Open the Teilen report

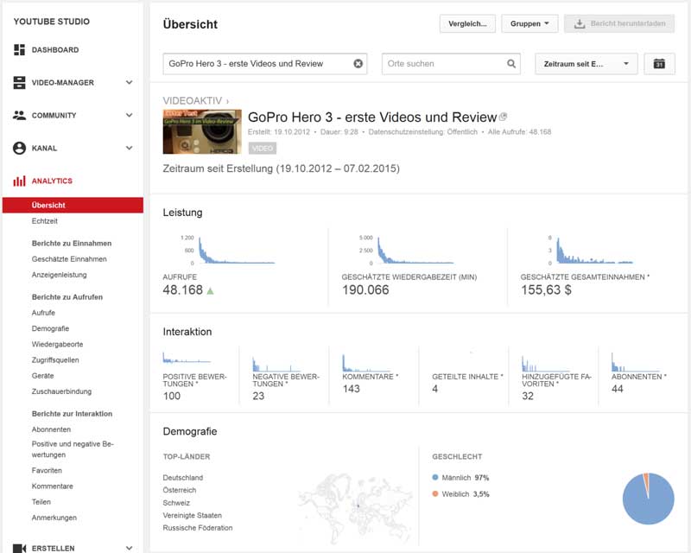(41, 502)
